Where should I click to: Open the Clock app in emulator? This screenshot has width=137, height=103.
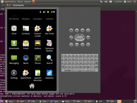coord(14,30)
